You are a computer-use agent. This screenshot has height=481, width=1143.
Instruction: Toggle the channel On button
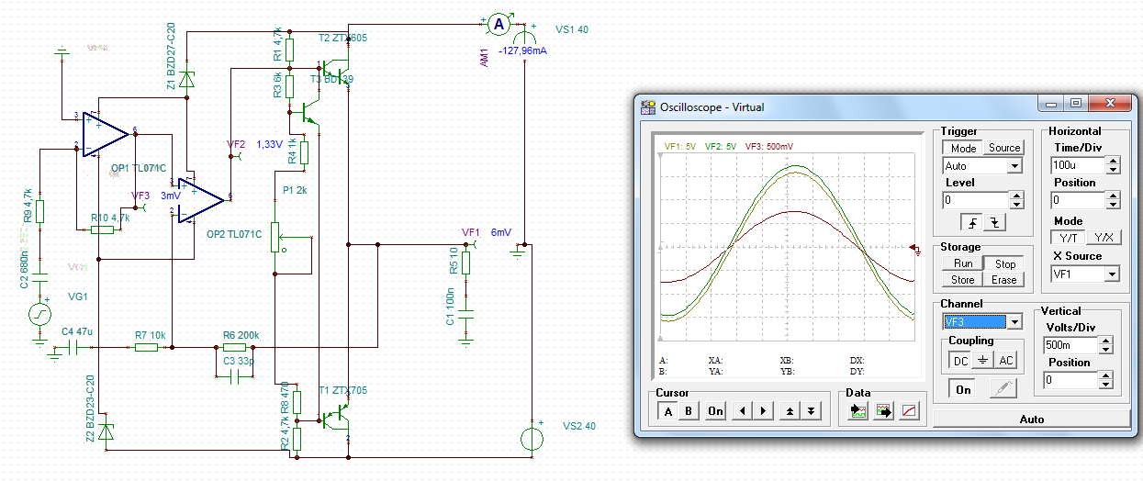tap(963, 389)
